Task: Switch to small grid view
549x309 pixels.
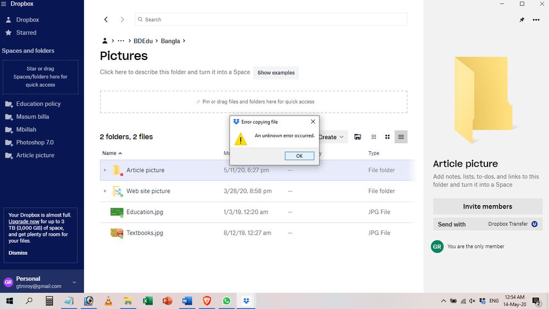Action: click(x=374, y=137)
